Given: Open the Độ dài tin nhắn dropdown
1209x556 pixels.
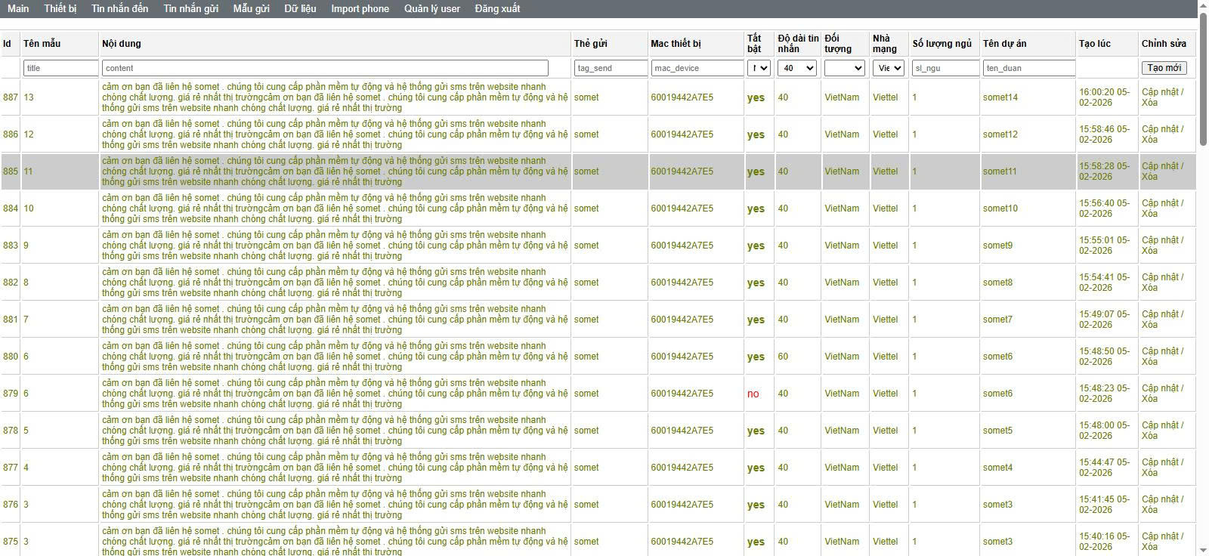Looking at the screenshot, I should 797,68.
